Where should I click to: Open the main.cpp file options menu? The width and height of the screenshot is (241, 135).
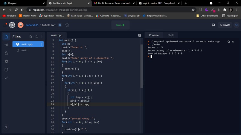tap(42, 44)
